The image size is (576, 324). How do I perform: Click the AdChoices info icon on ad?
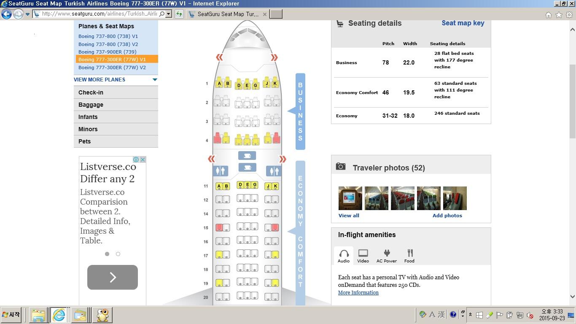coord(136,159)
